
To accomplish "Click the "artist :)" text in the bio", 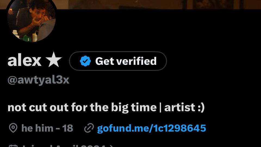I will [x=184, y=107].
